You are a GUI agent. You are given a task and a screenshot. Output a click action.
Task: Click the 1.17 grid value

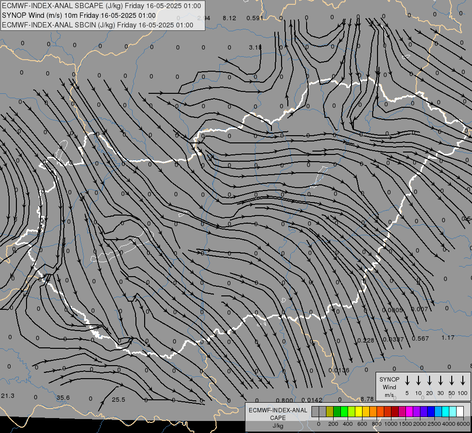point(448,338)
